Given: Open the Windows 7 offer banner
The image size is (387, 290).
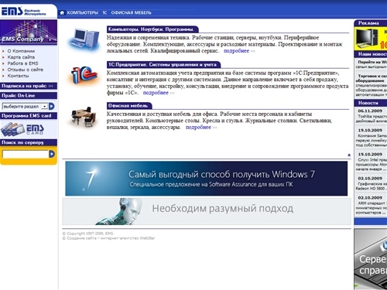Looking at the screenshot, I should 206,179.
